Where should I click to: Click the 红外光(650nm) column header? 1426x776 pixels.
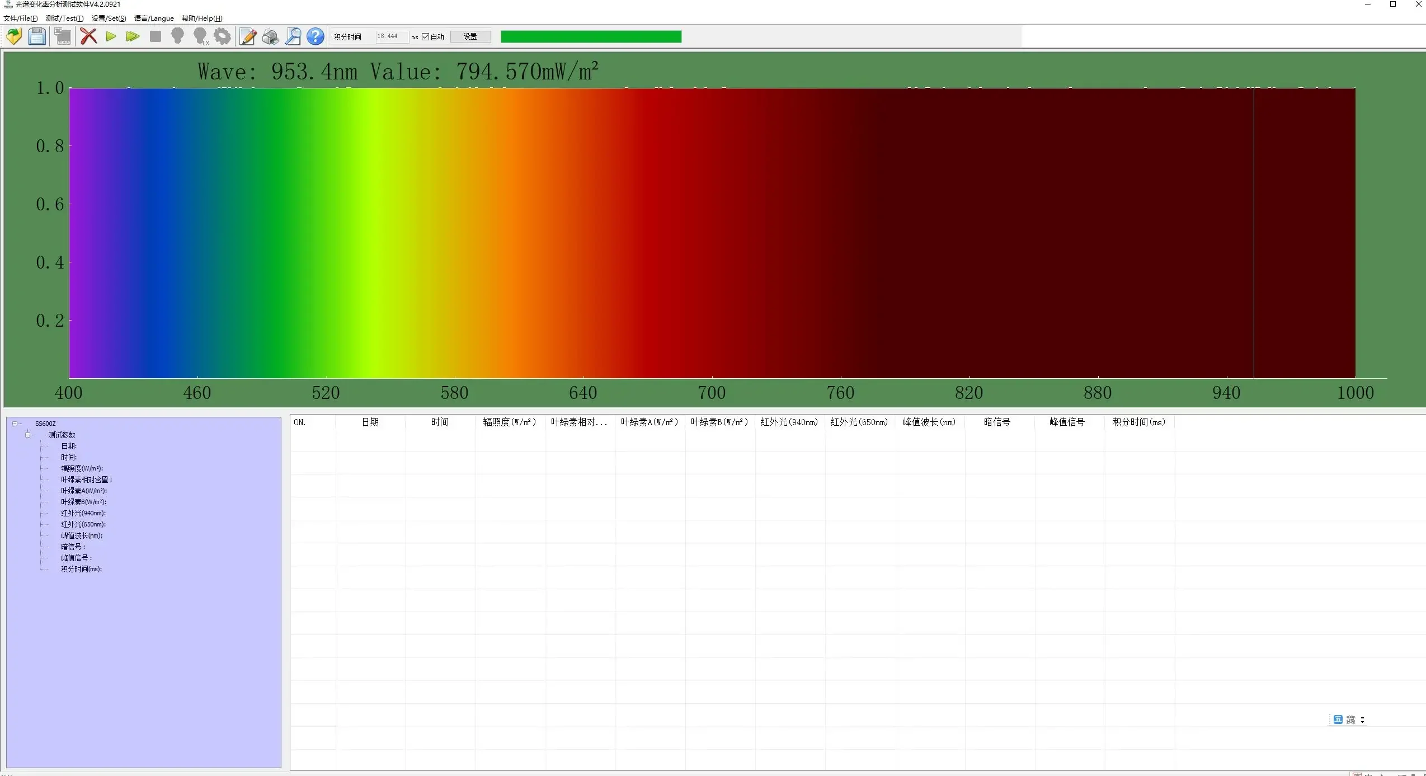(860, 422)
